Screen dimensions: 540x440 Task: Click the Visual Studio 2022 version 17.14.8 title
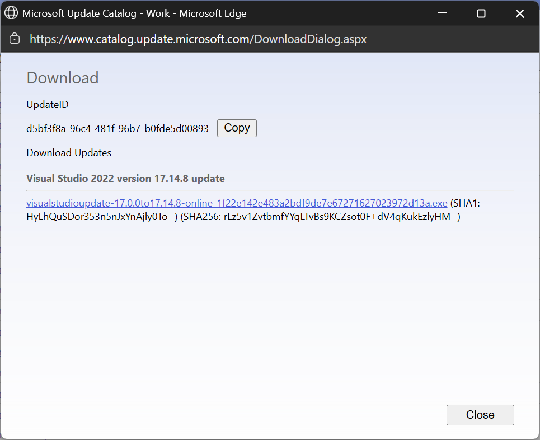point(125,179)
